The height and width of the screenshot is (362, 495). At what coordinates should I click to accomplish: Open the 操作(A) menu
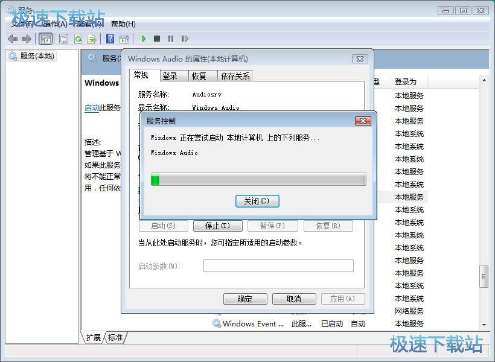point(55,24)
